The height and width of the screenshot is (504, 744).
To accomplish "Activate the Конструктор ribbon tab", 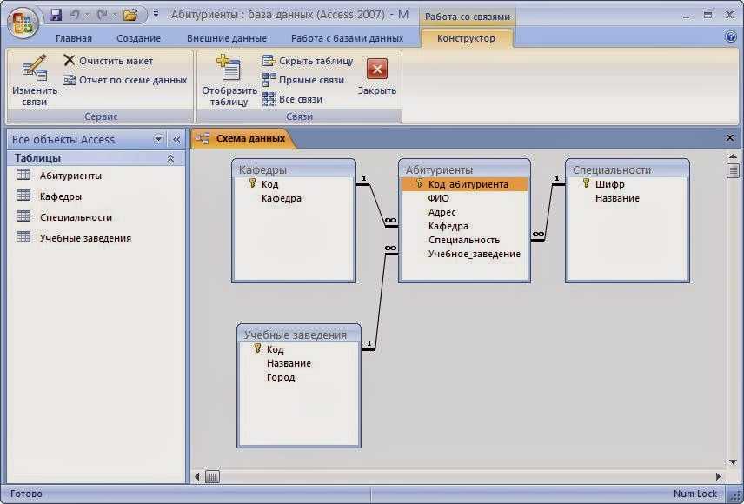I will [x=466, y=38].
